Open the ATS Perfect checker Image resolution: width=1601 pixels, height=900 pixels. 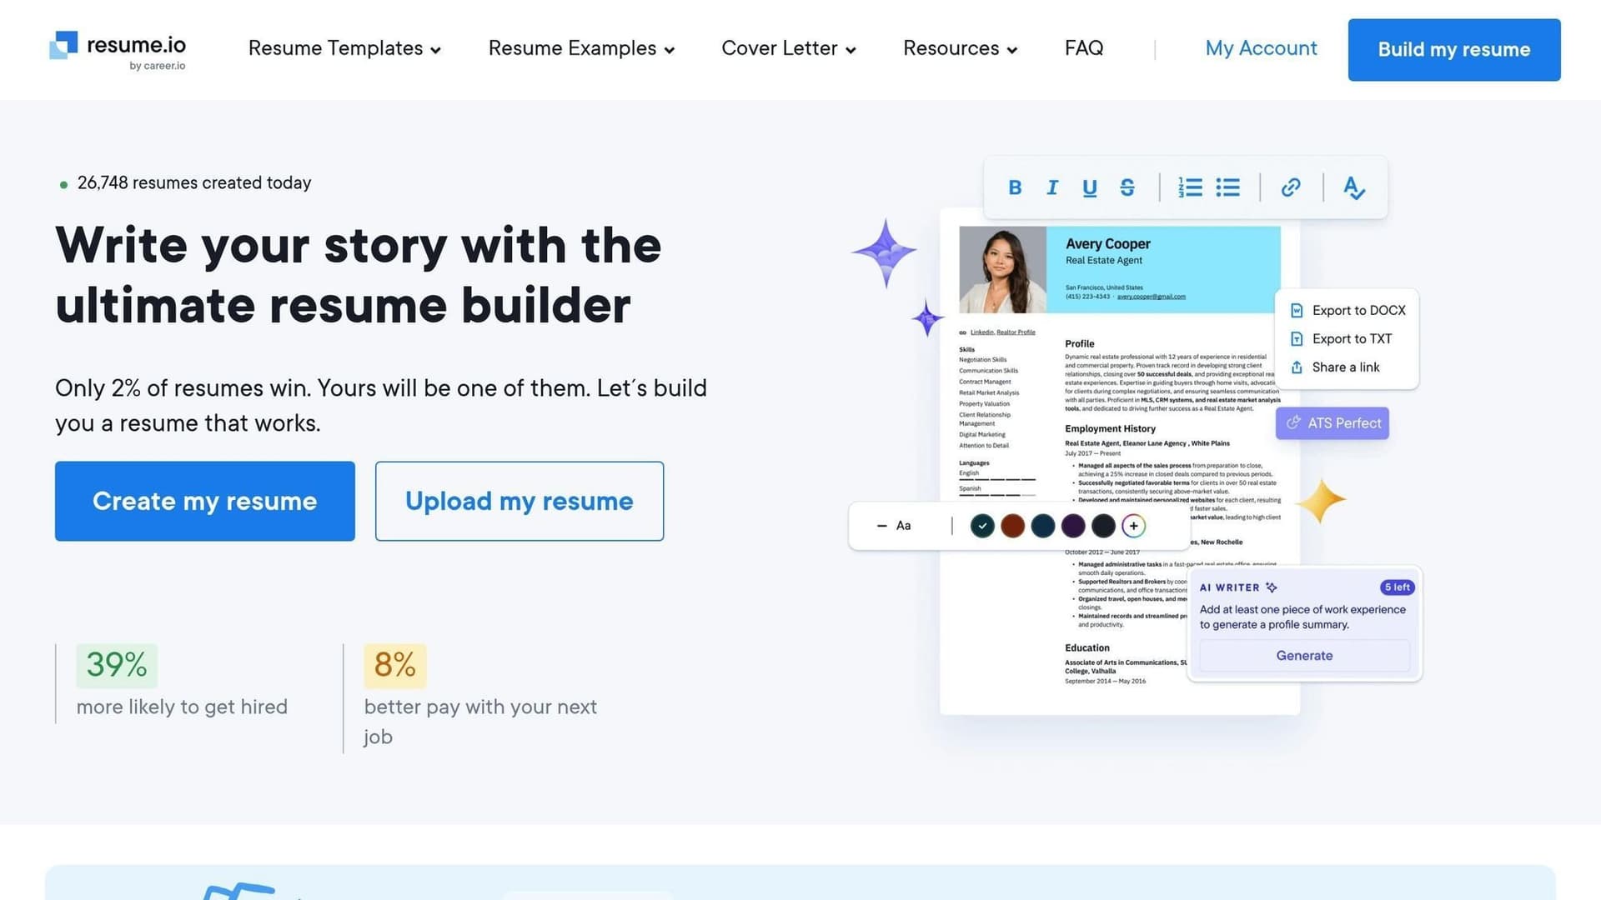(x=1332, y=422)
